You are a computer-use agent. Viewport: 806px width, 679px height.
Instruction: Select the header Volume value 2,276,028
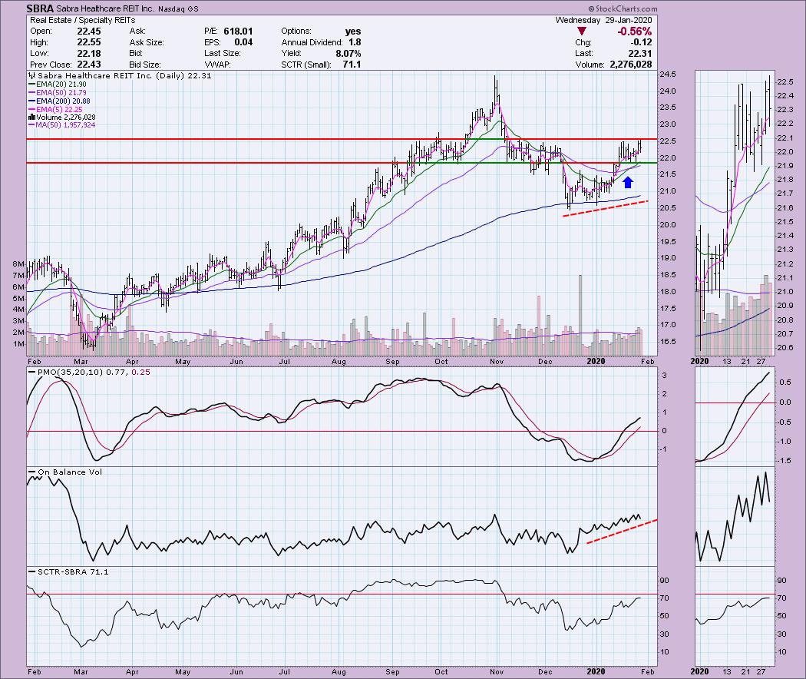(631, 65)
